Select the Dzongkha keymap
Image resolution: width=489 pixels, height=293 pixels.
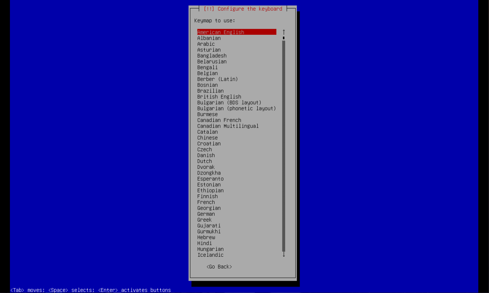tap(209, 173)
